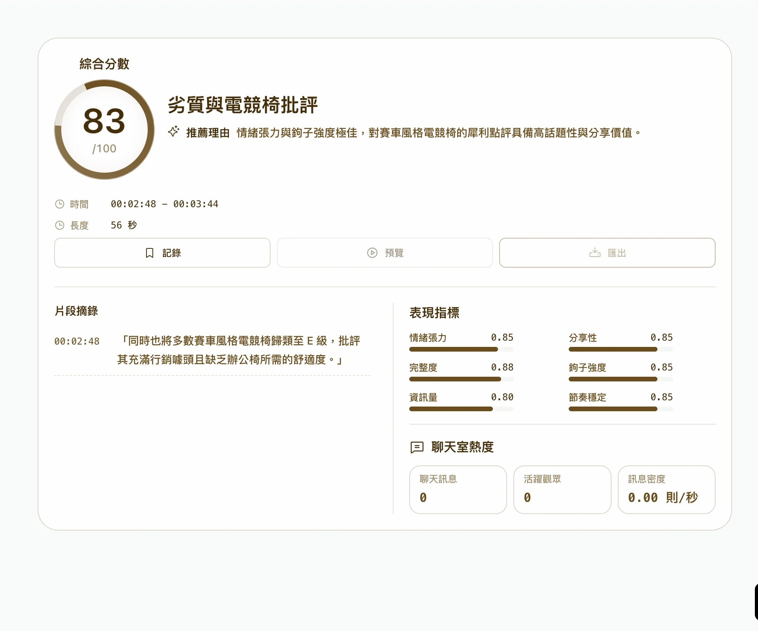This screenshot has width=758, height=631.
Task: Click the sparkle icon beside 推薦理由
Action: tap(174, 131)
